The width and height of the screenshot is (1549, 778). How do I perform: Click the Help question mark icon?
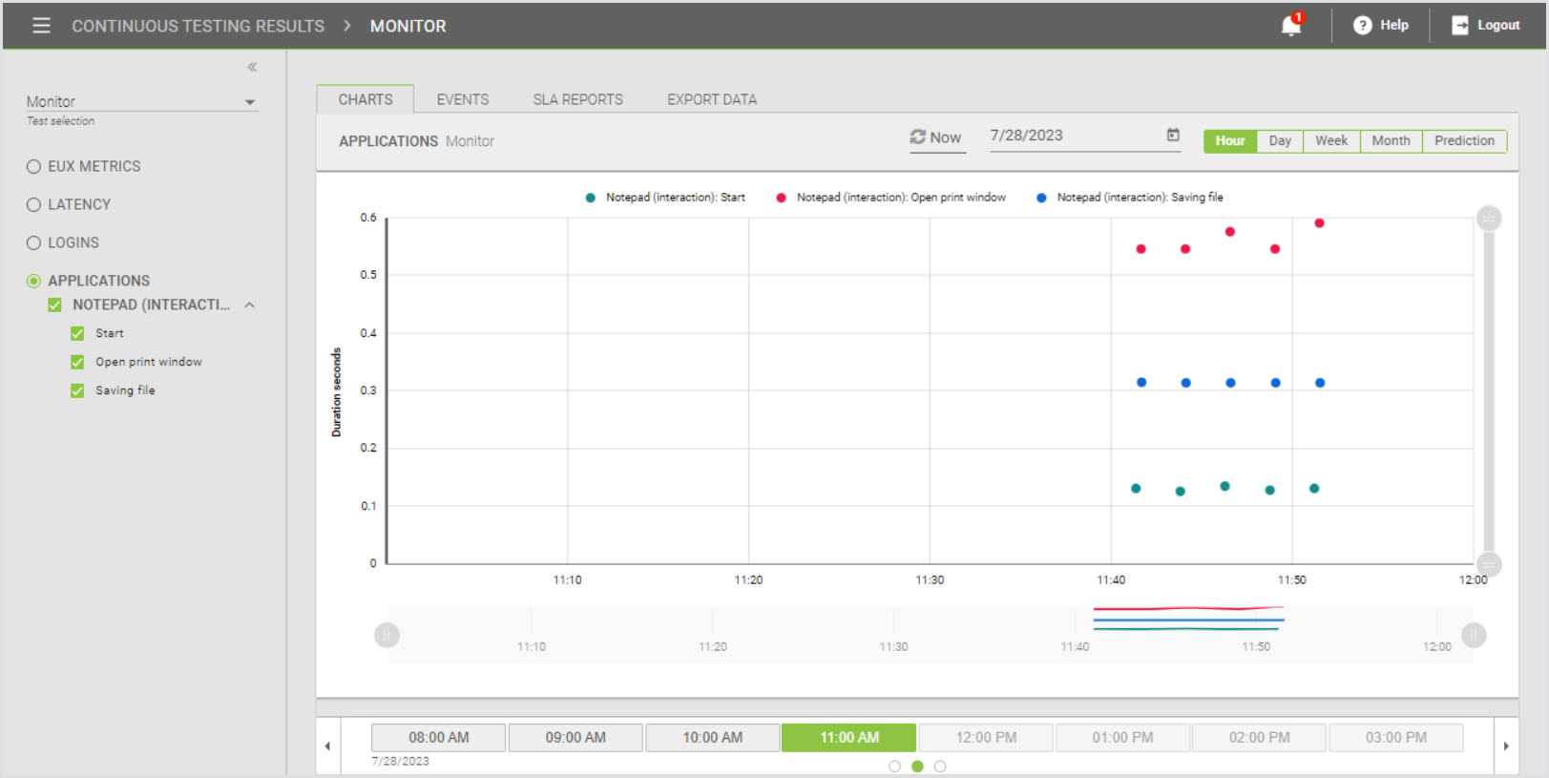(x=1362, y=26)
